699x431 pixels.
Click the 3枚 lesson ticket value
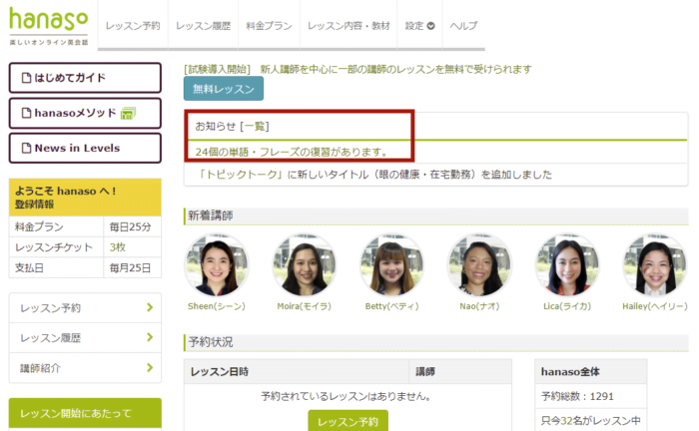point(118,247)
